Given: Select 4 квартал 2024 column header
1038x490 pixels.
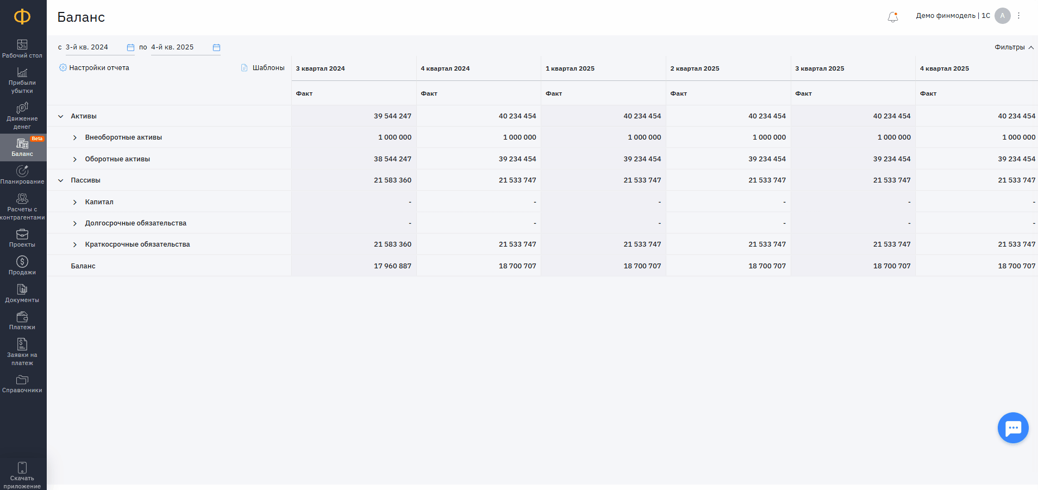Looking at the screenshot, I should 445,68.
